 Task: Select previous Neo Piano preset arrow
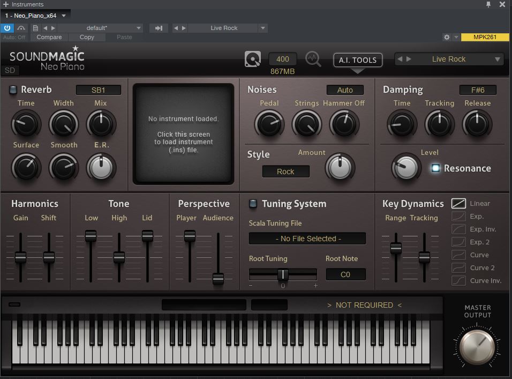(x=400, y=59)
